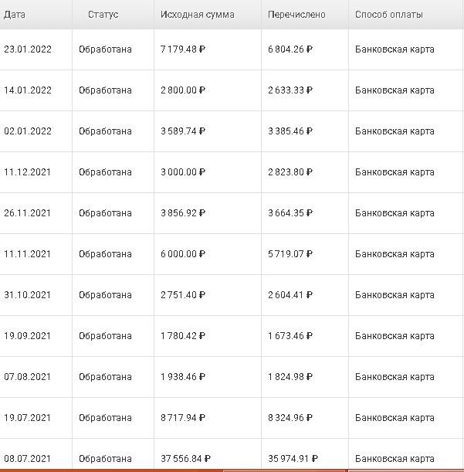This screenshot has width=464, height=472.
Task: Select the Исходная сумма column header
Action: point(198,15)
